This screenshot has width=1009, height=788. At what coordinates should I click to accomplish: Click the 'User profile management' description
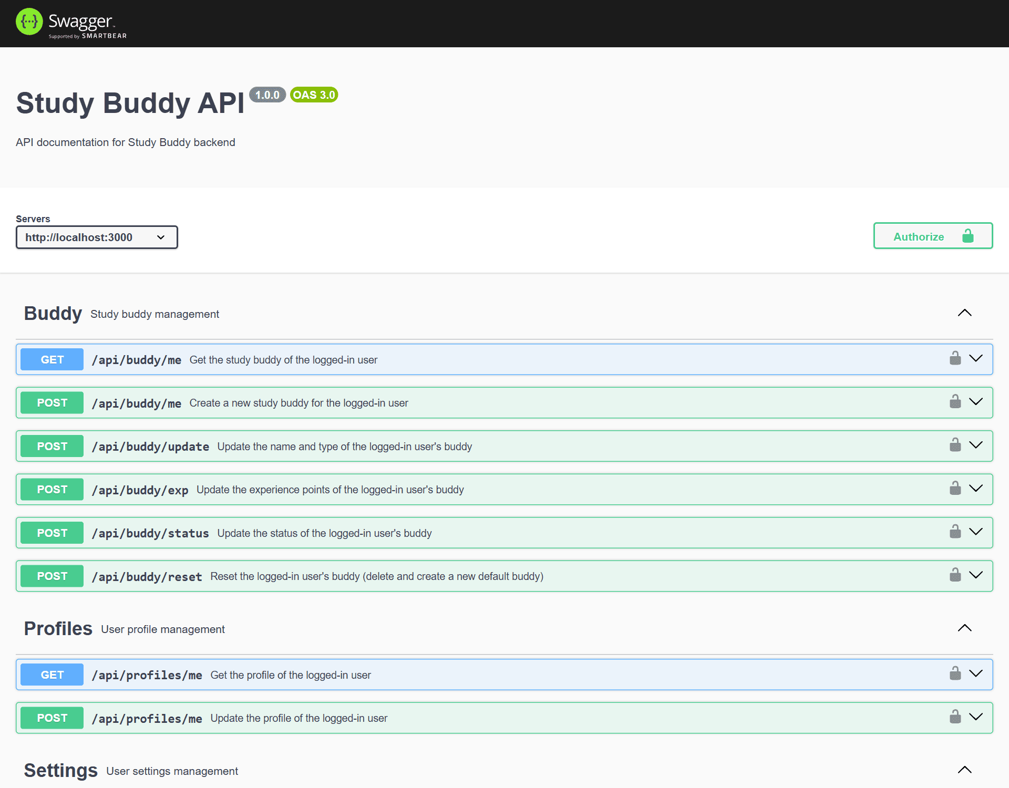(163, 629)
